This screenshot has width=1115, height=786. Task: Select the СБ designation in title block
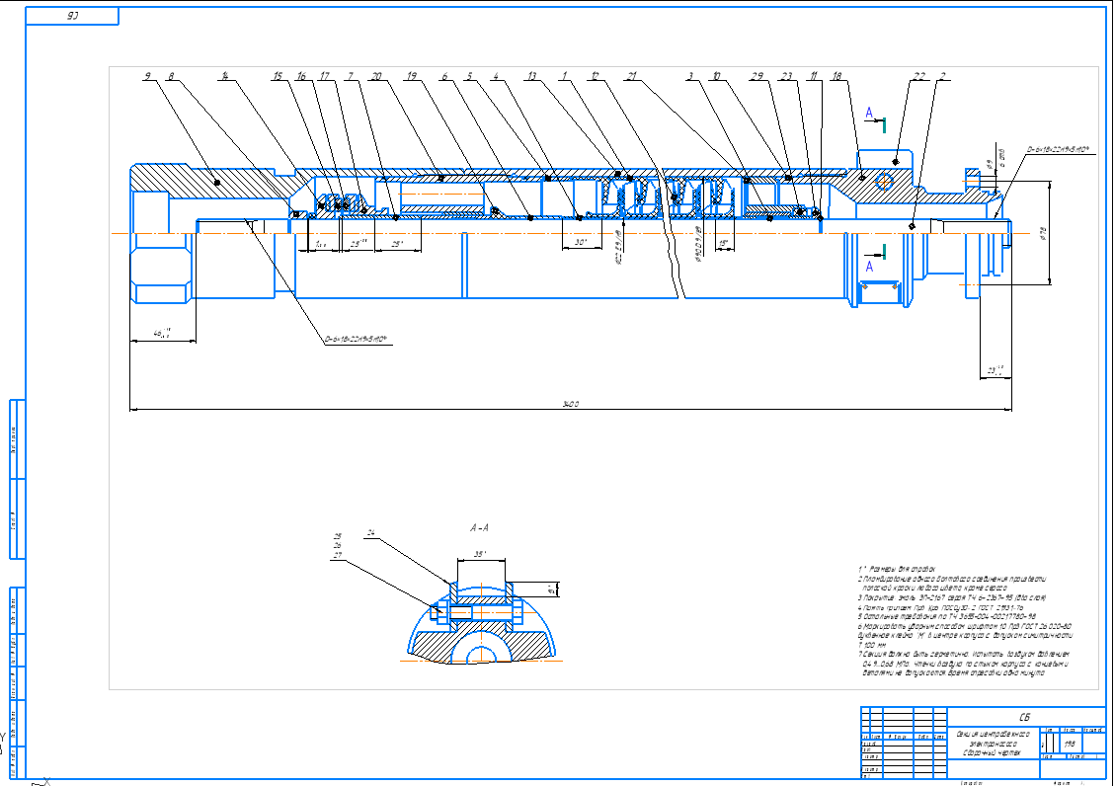click(x=1025, y=717)
